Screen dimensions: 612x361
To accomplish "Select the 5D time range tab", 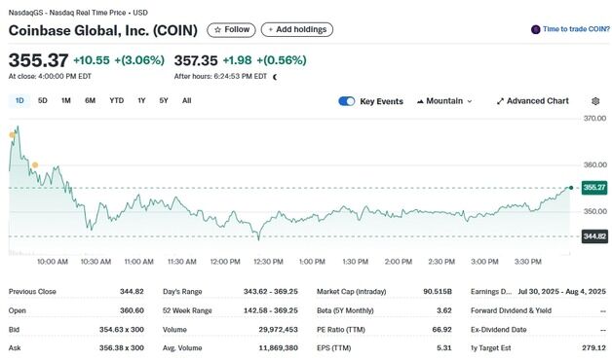I will pyautogui.click(x=43, y=100).
